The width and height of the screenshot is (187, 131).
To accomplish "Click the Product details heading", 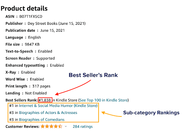I will point(24,8).
